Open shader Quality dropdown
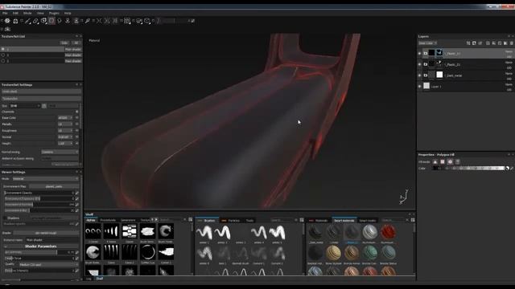 pyautogui.click(x=48, y=264)
